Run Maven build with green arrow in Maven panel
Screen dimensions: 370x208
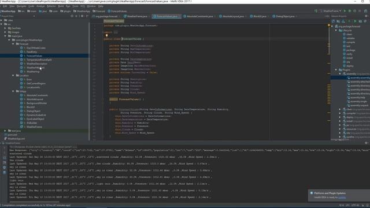click(355, 21)
